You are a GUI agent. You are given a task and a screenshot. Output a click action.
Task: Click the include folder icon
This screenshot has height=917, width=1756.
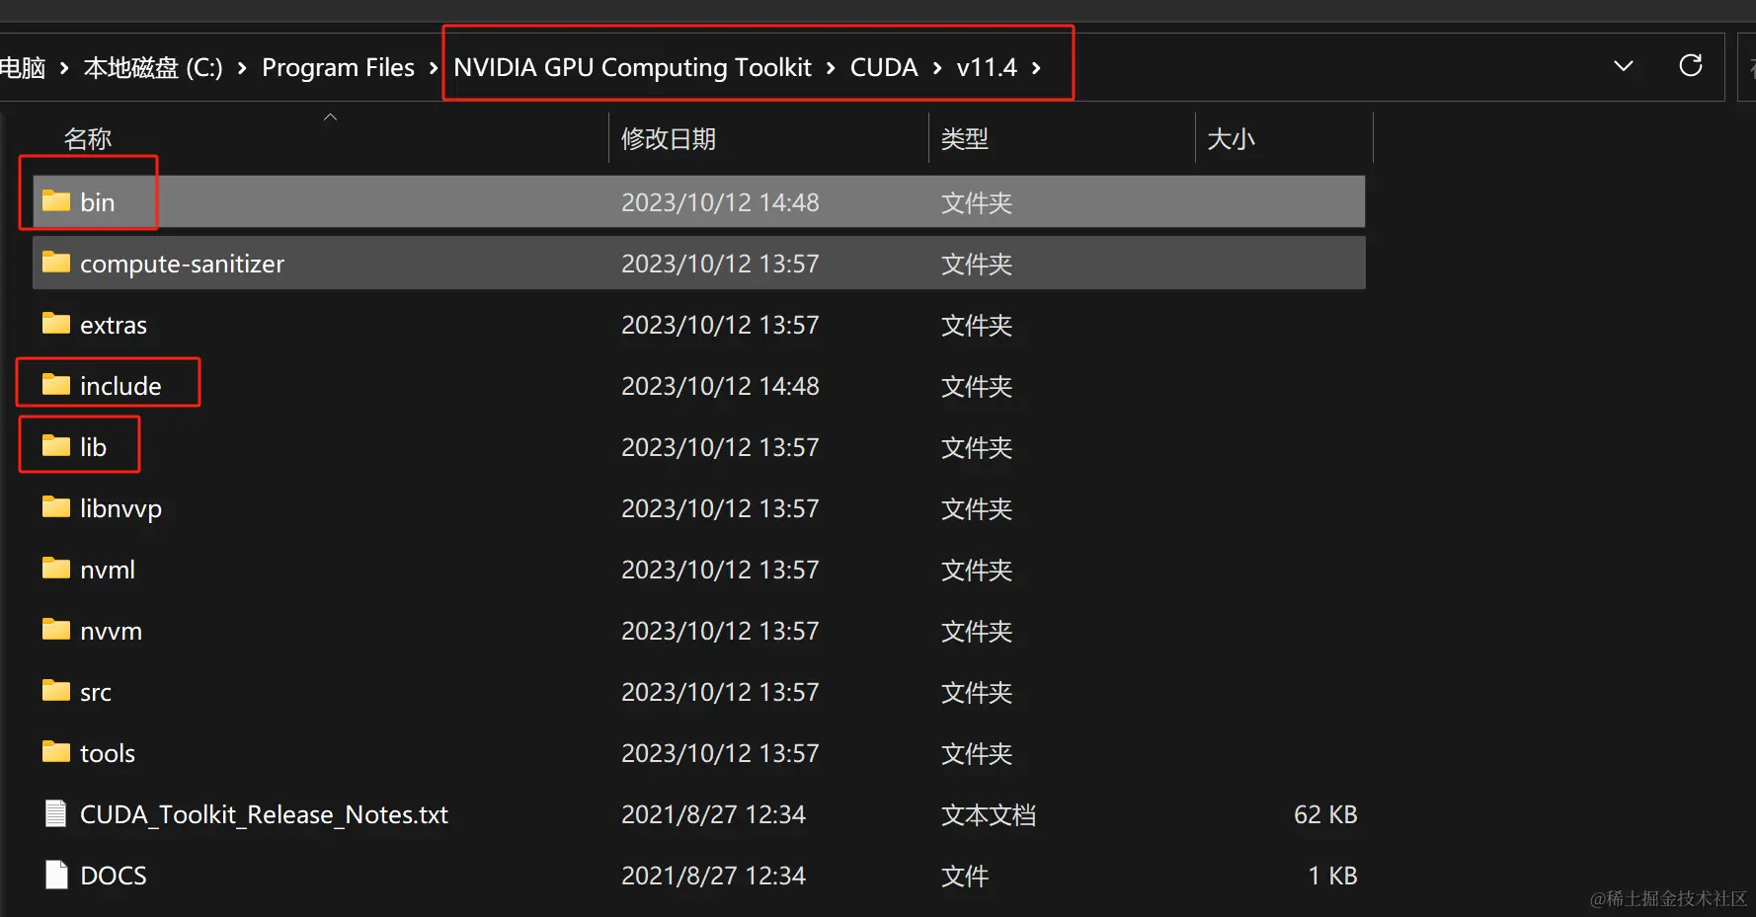56,385
